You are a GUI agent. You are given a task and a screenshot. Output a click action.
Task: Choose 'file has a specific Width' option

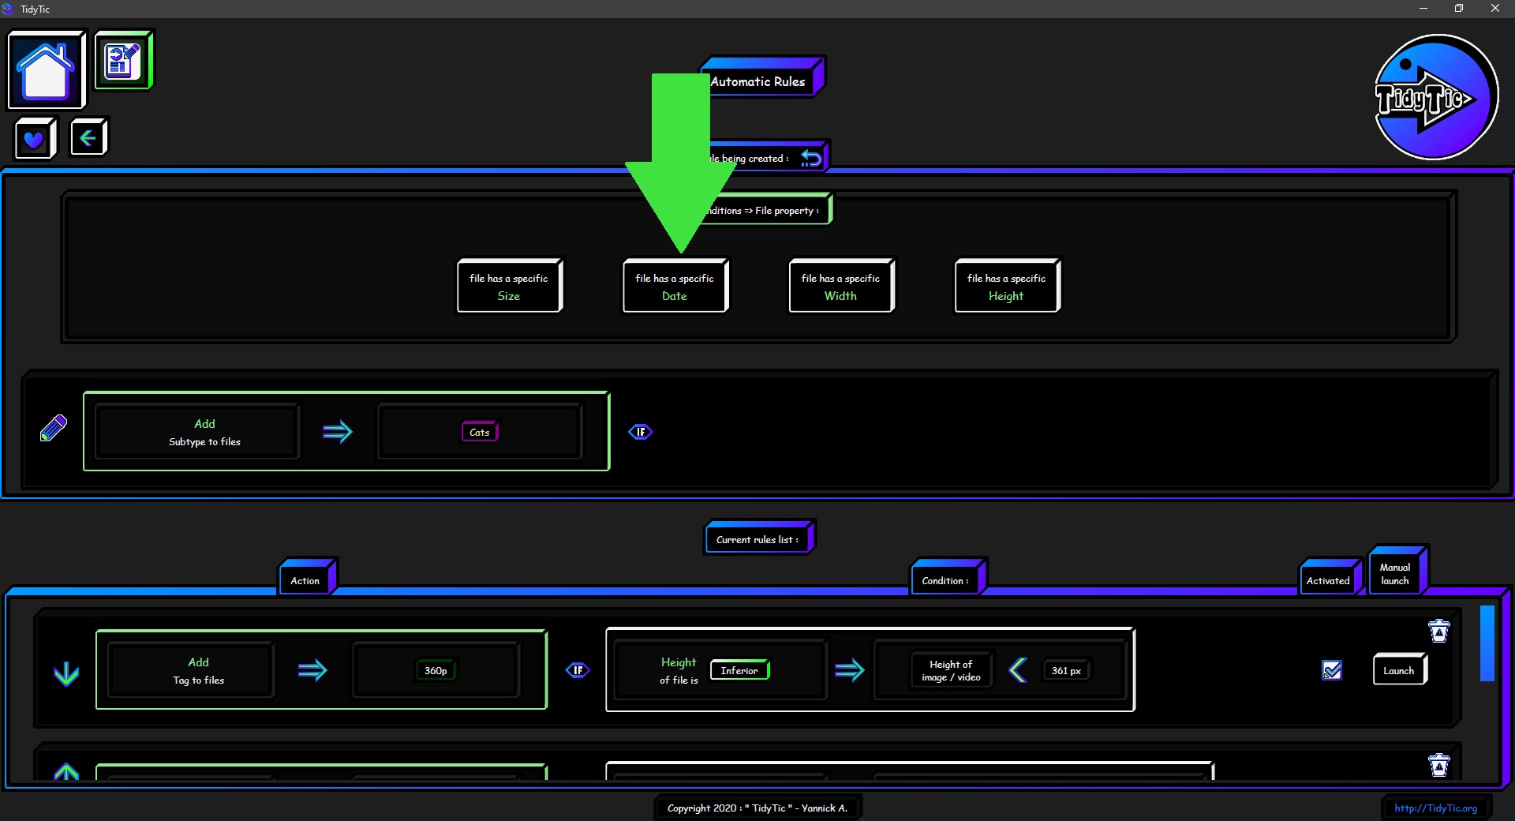840,287
